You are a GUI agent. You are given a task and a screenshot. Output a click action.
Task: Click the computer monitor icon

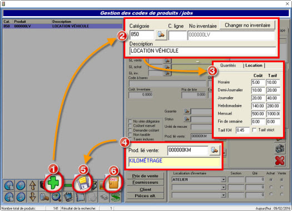[x=68, y=197]
